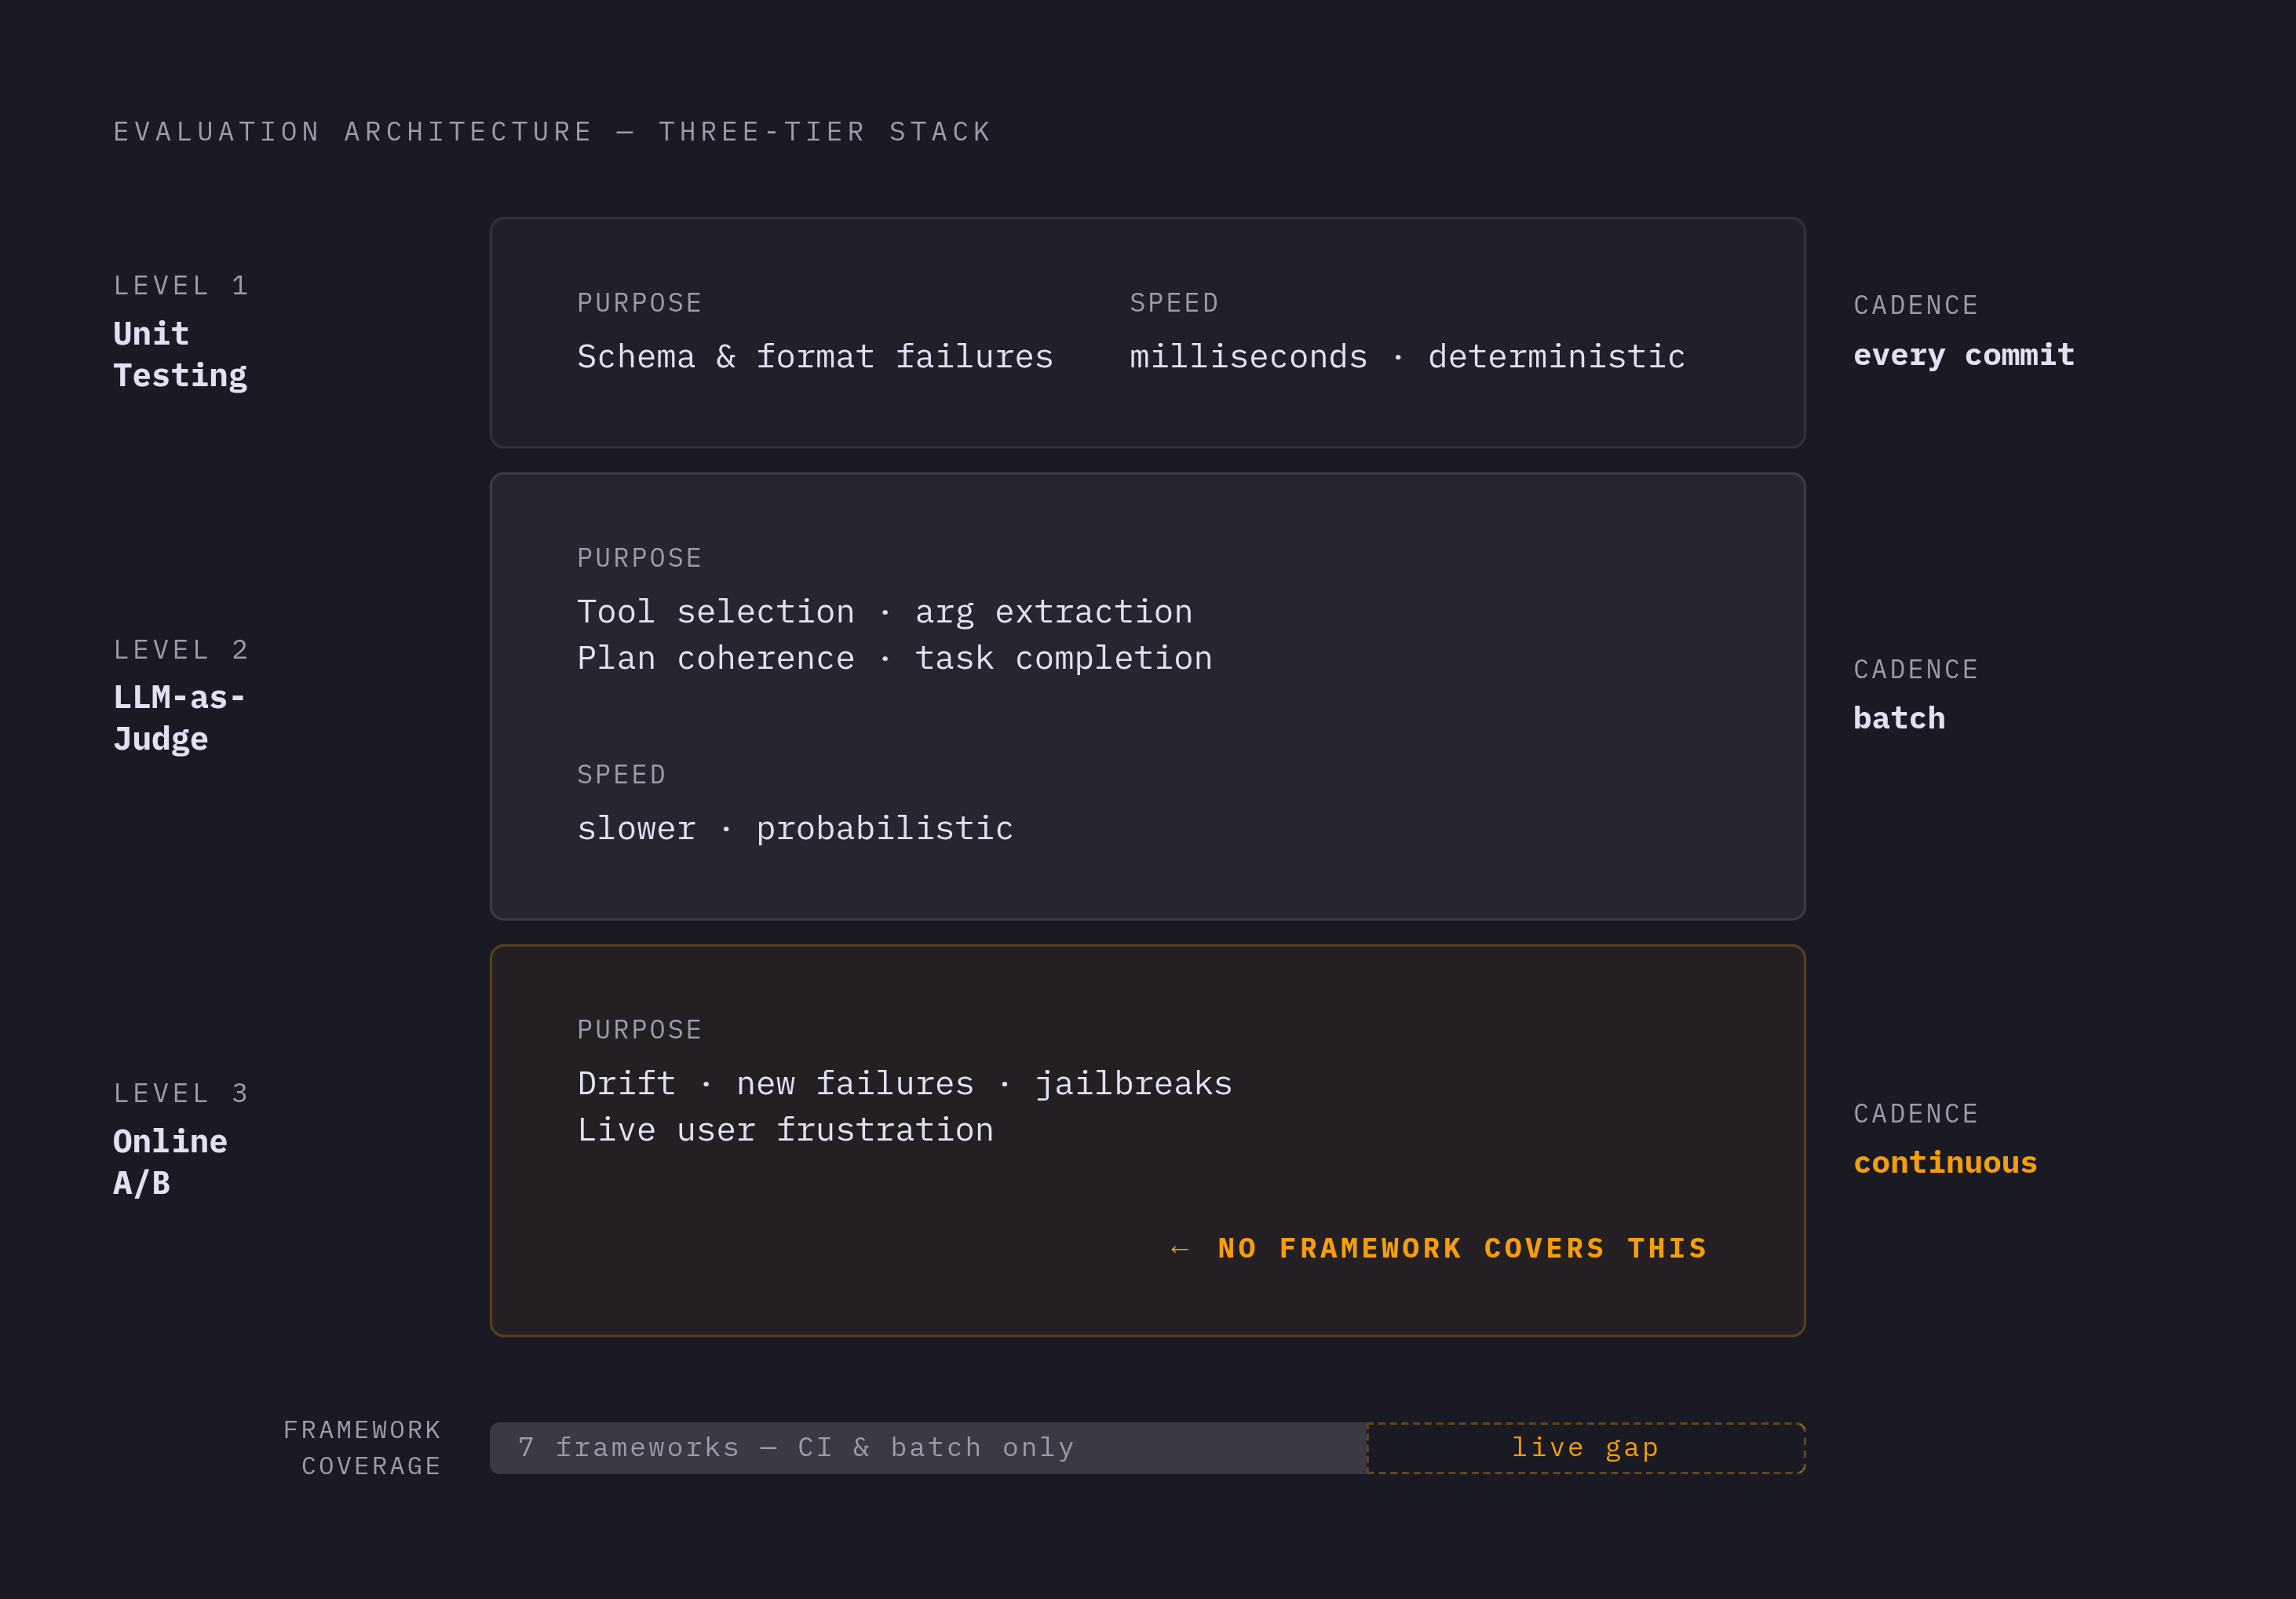Click 'Live user frustration' text
This screenshot has width=2296, height=1599.
pos(785,1130)
